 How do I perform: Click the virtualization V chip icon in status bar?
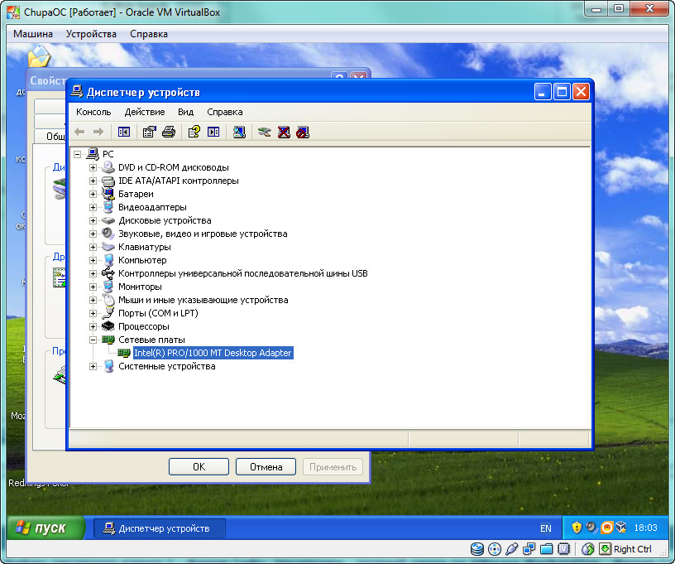pos(563,549)
